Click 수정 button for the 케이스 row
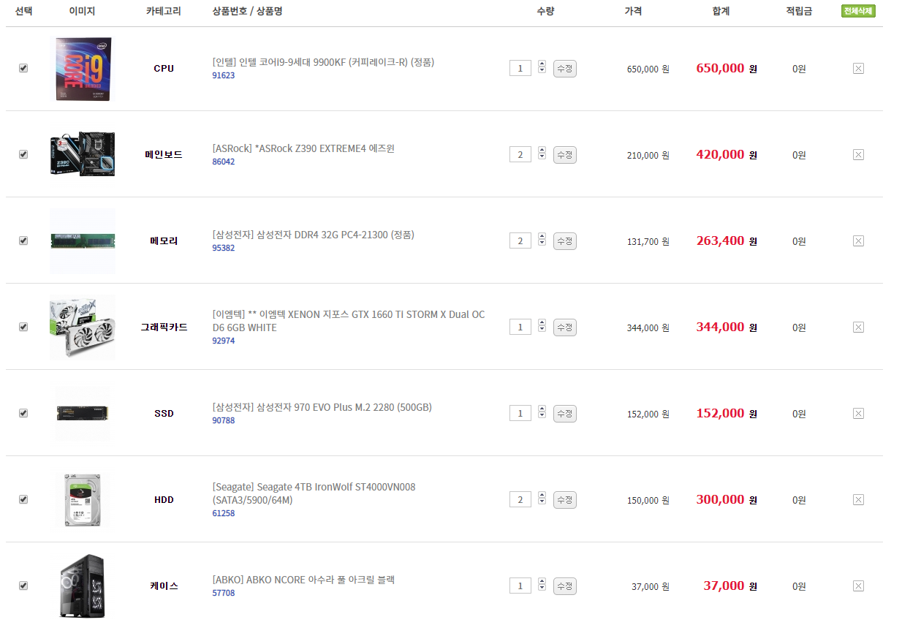 tap(565, 586)
